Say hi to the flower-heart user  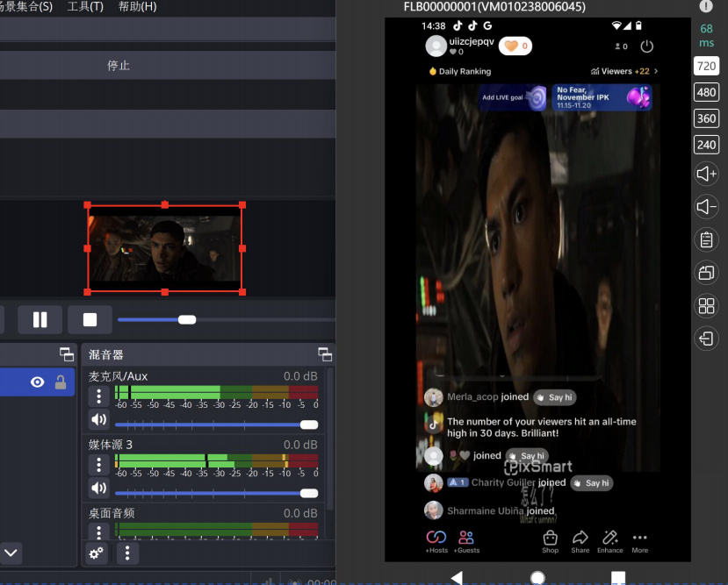point(527,456)
